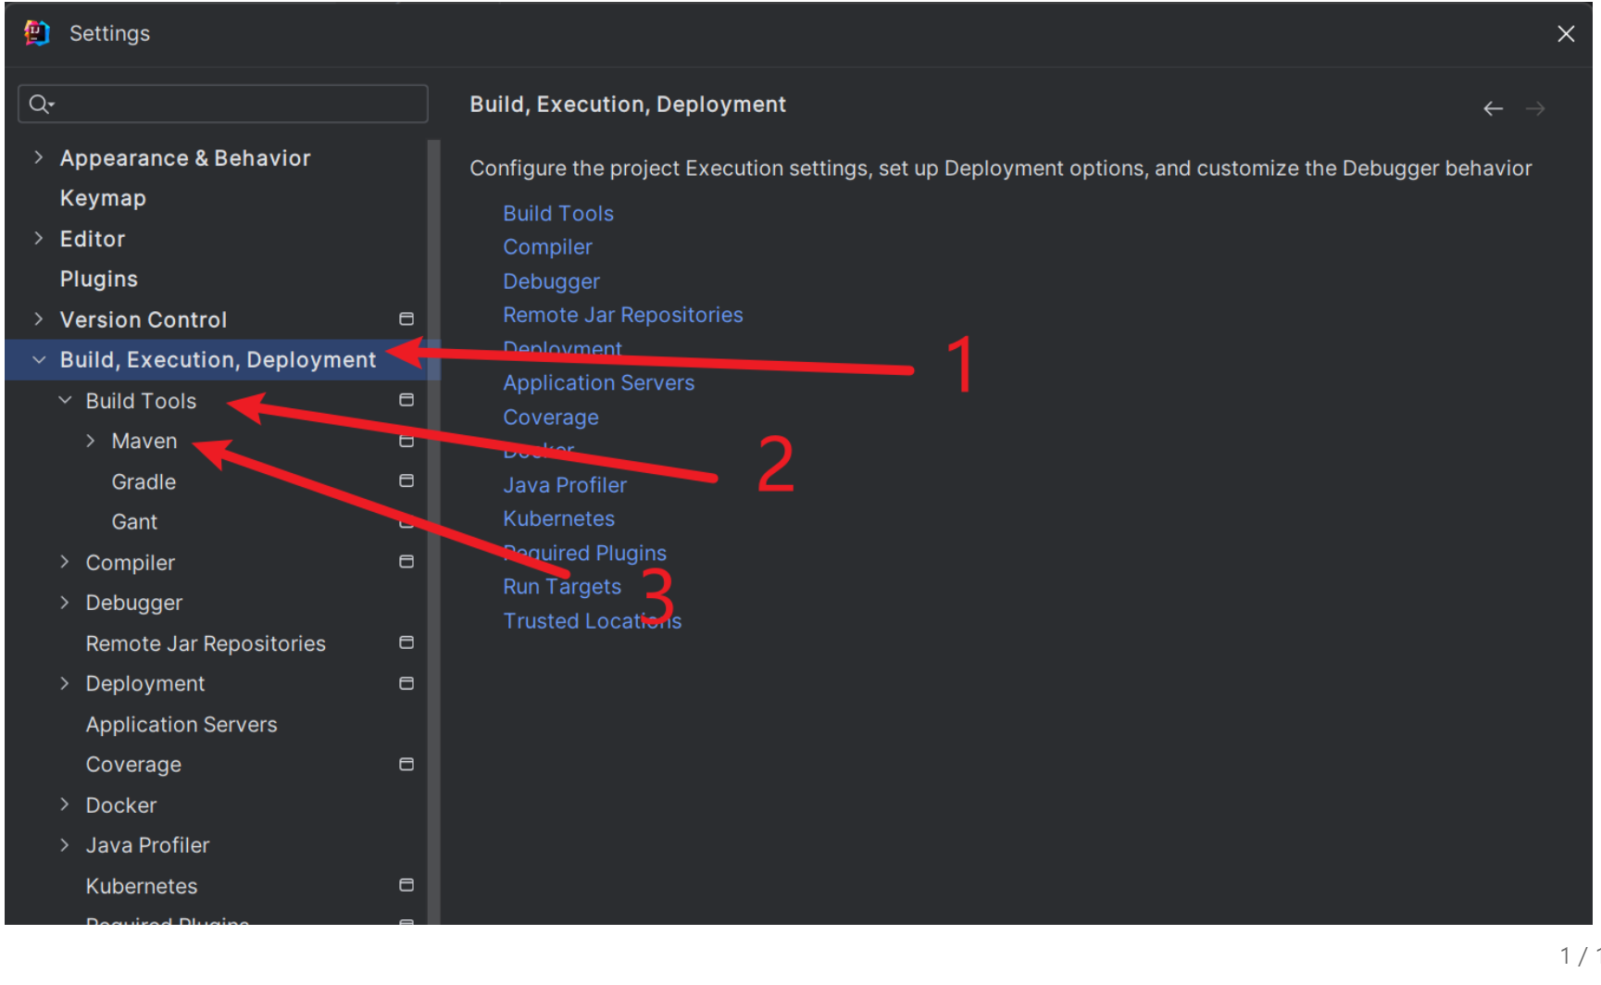Expand the Editor settings node
Image resolution: width=1601 pixels, height=985 pixels.
point(38,238)
